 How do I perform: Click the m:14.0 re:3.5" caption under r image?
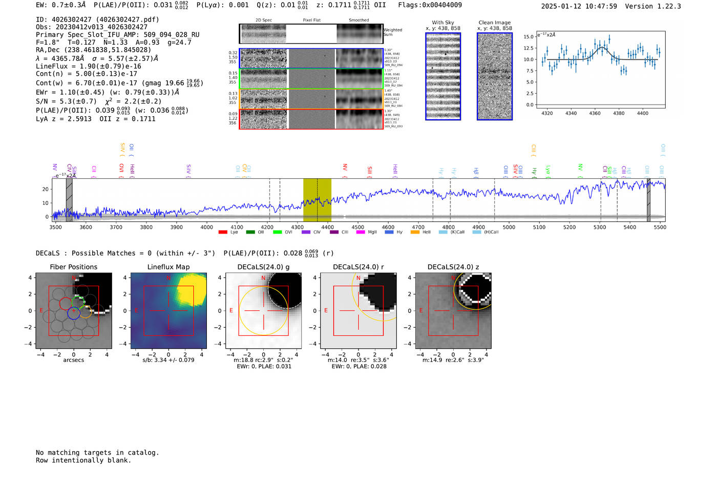pyautogui.click(x=358, y=360)
